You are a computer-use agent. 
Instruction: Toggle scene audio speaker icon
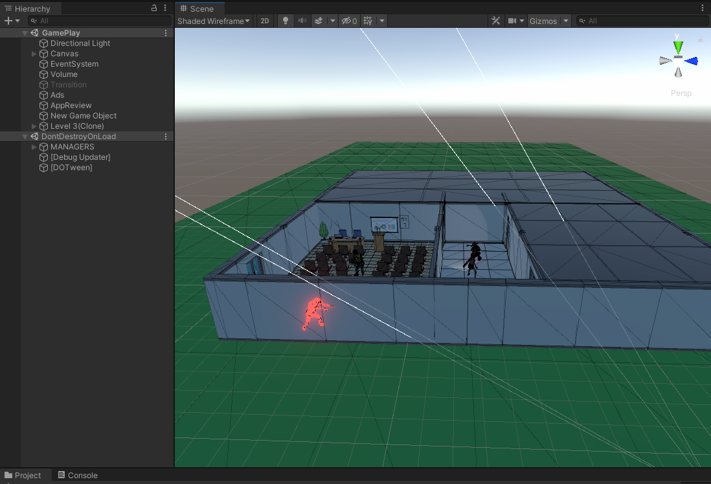302,21
